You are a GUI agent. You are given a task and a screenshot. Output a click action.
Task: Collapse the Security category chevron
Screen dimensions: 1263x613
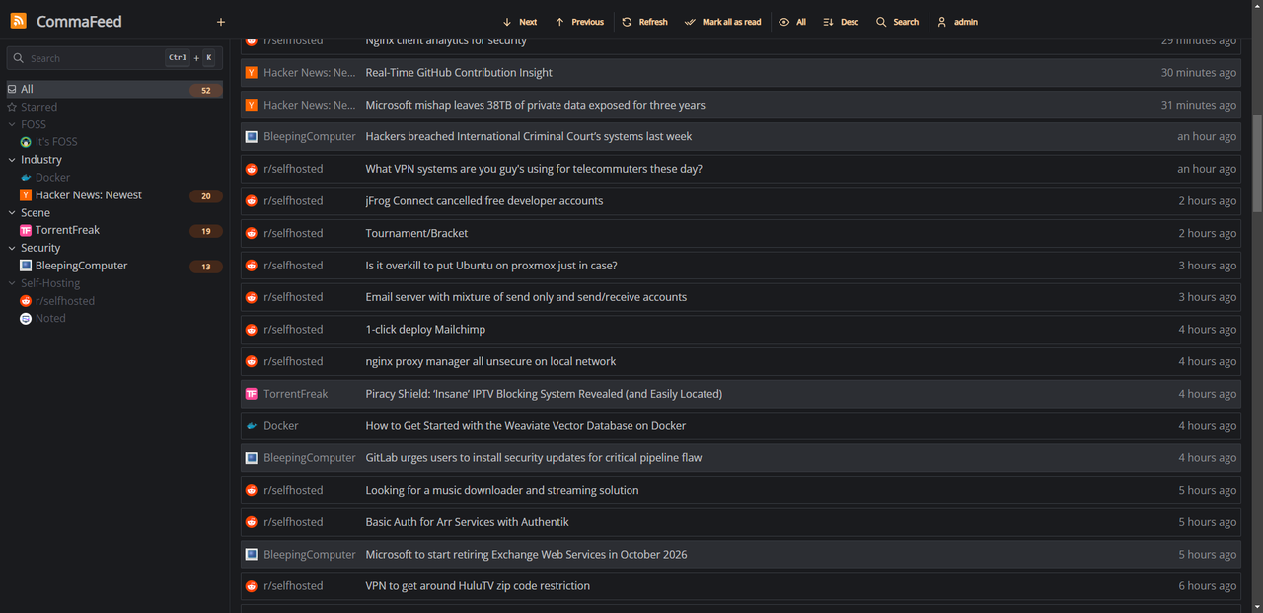pos(12,248)
